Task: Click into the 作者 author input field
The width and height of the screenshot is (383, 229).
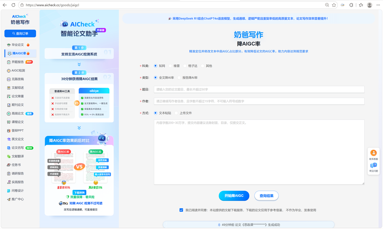Action: 259,101
